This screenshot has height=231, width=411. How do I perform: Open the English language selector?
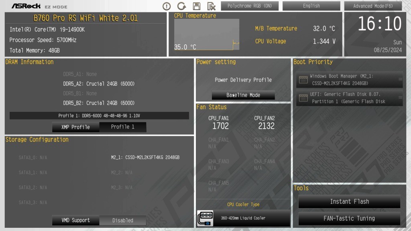(311, 6)
